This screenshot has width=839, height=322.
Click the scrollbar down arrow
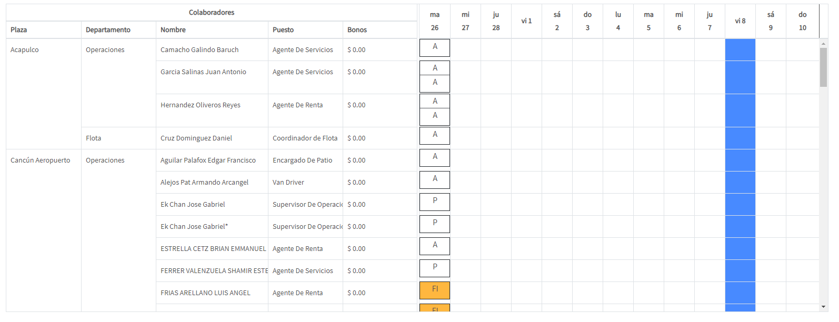824,307
